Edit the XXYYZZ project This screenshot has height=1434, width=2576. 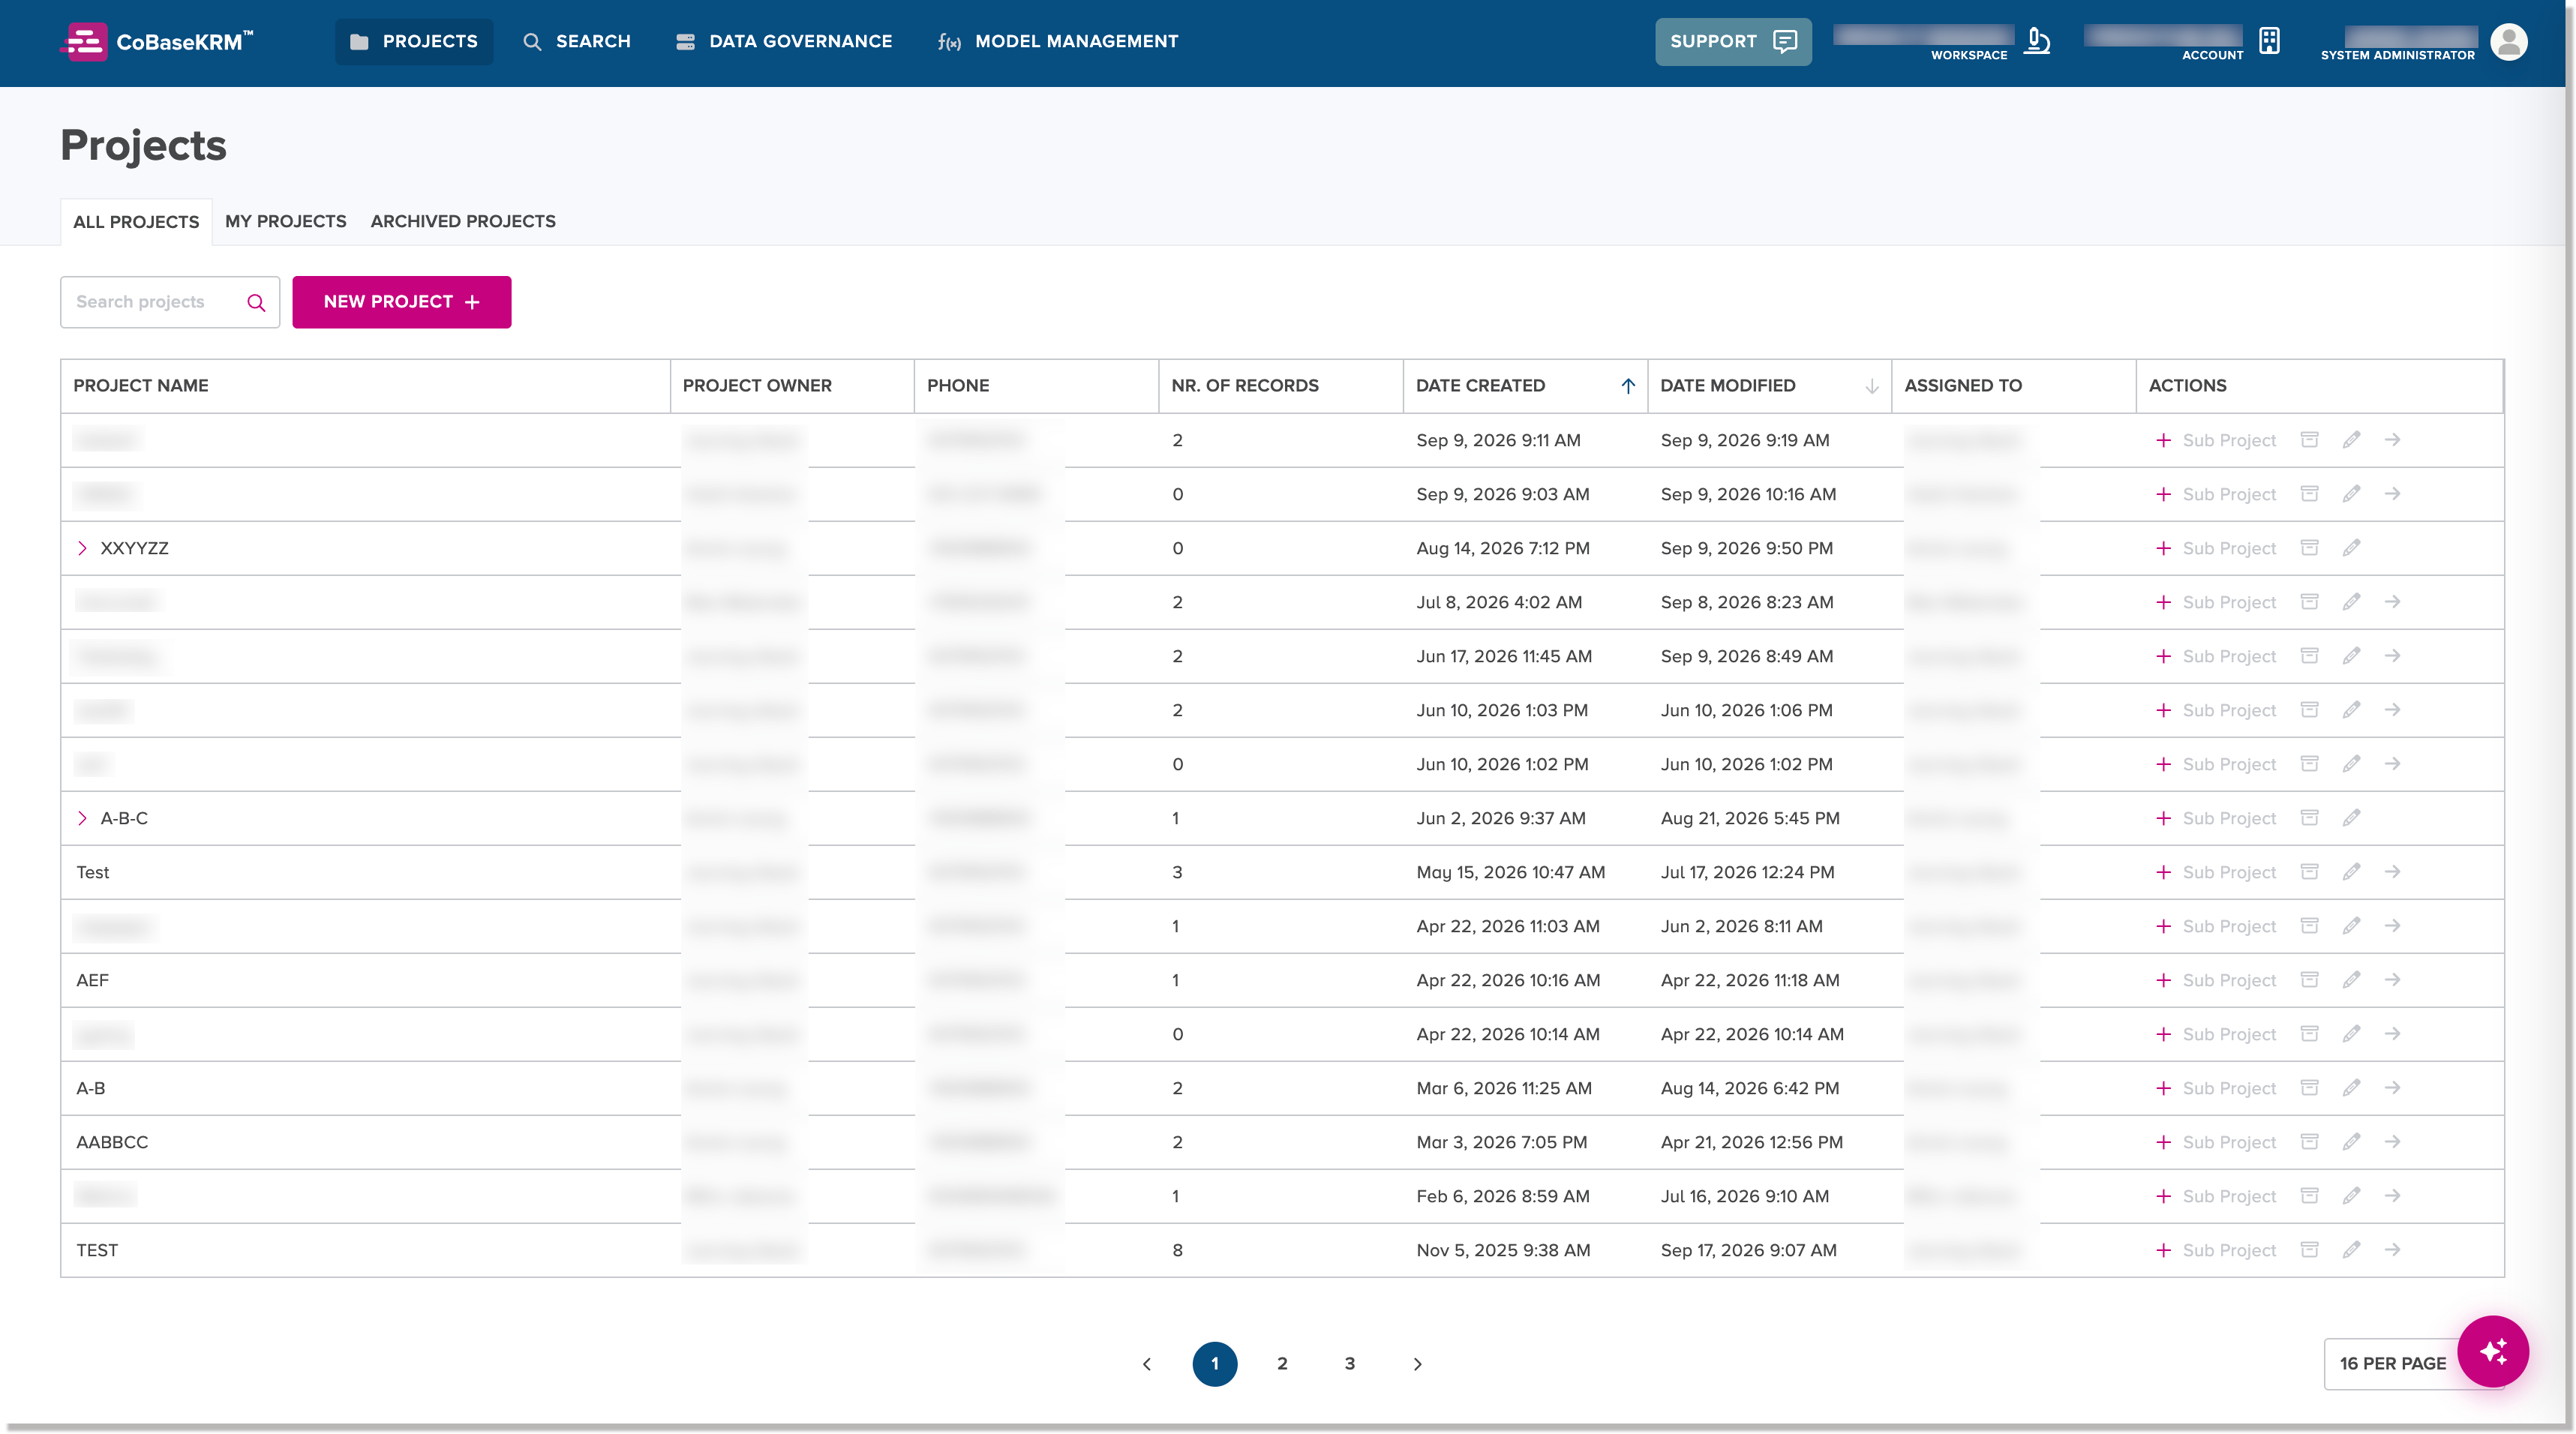point(2351,548)
